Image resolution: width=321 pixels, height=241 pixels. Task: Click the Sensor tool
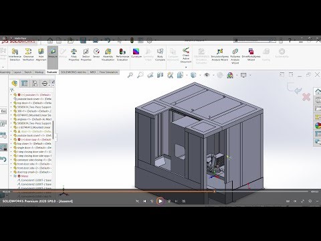click(x=96, y=54)
